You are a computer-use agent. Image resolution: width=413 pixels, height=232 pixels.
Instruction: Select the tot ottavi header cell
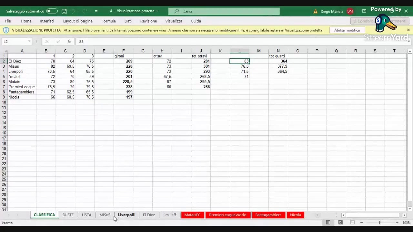201,56
